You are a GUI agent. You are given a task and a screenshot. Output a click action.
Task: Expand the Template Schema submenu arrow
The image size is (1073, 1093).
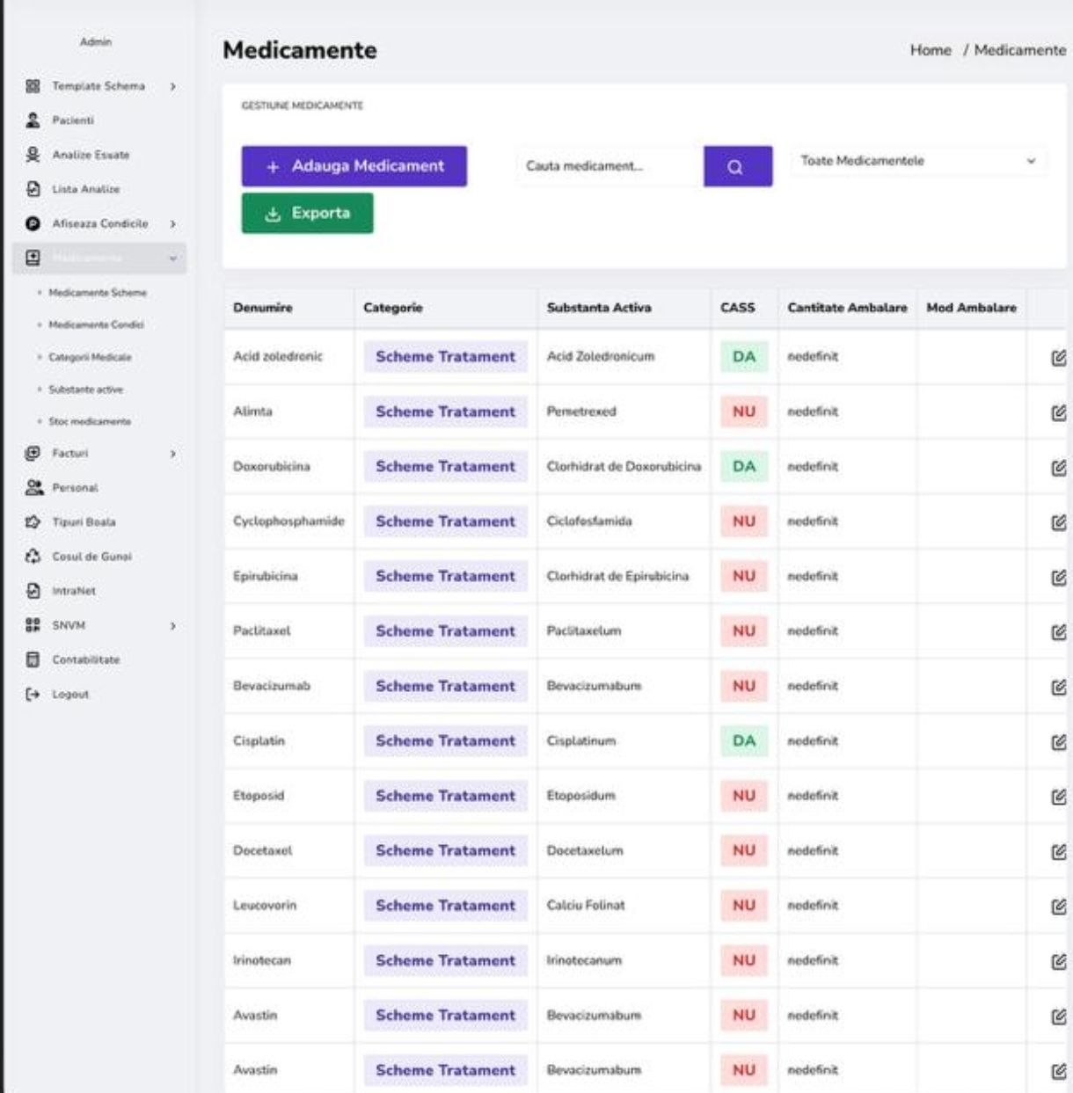[173, 86]
